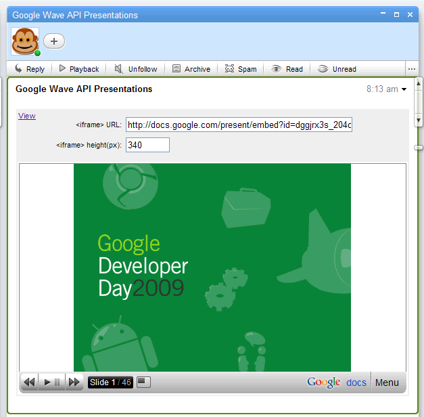Open the presentation Menu button
Screen dimensions: 424x417
pyautogui.click(x=387, y=382)
